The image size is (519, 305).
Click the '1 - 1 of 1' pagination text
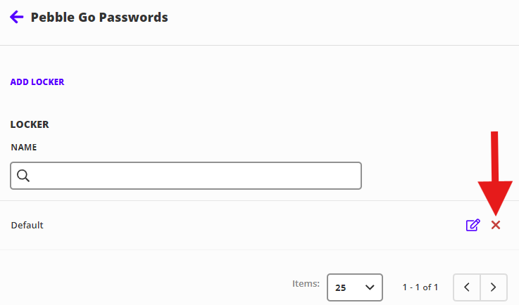[x=420, y=287]
